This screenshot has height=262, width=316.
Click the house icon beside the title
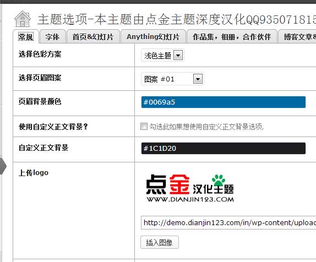(x=23, y=19)
